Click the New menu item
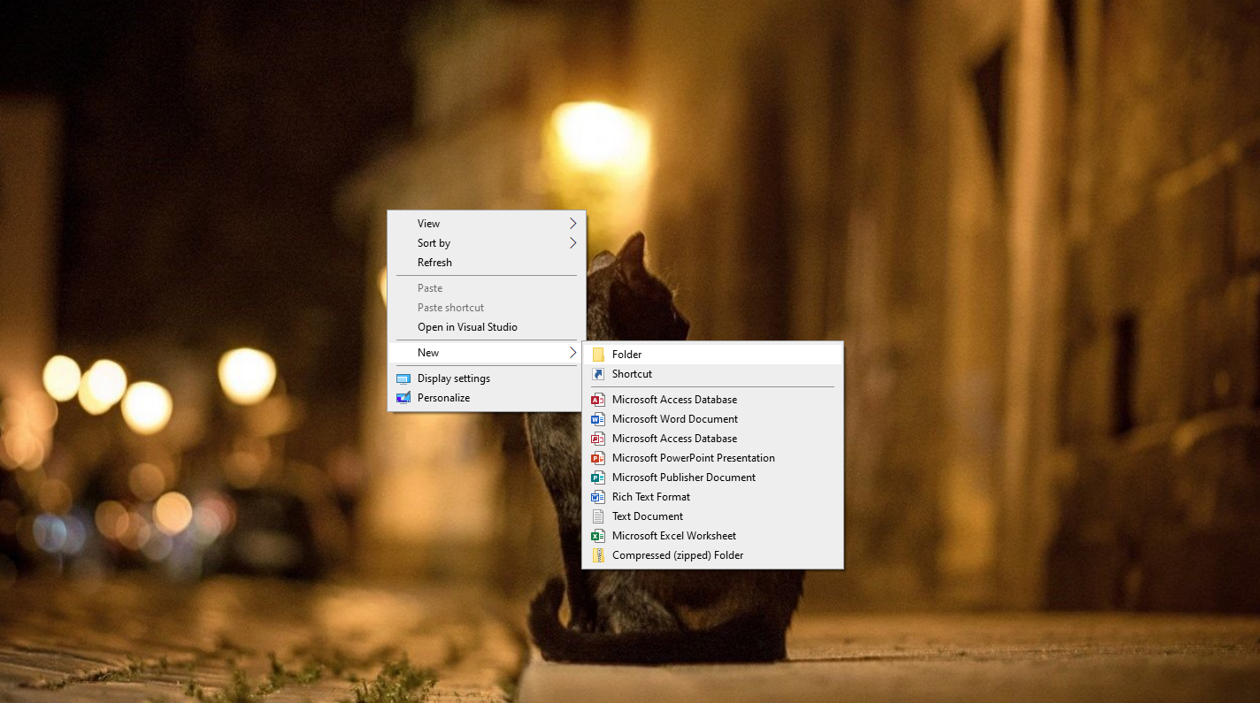The image size is (1260, 703). click(487, 353)
